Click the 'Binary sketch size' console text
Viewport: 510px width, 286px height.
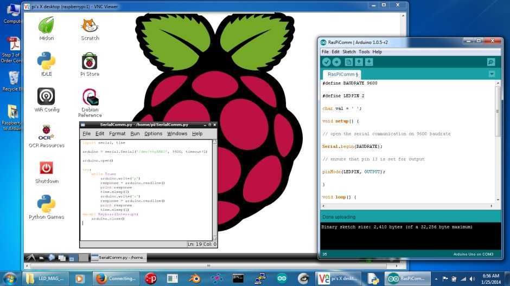pos(397,227)
